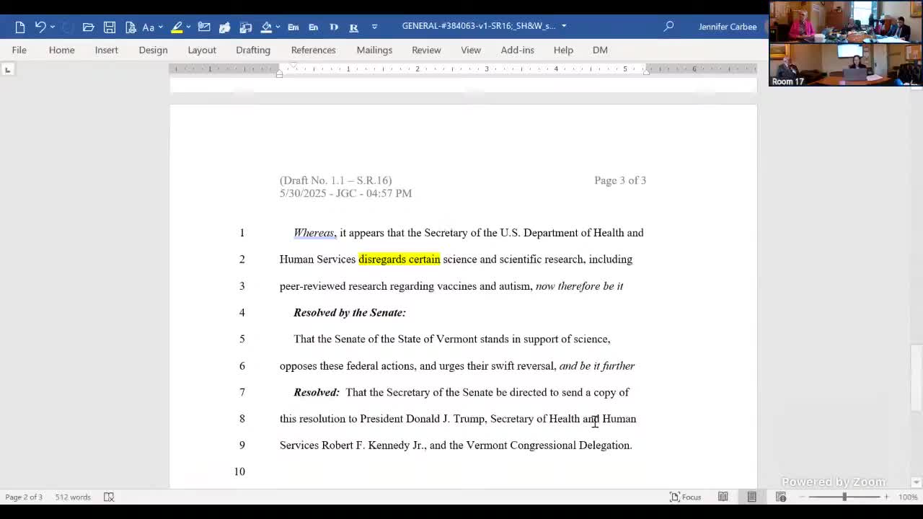Click the Zoom video thumbnail labeled Room 17

[x=846, y=65]
